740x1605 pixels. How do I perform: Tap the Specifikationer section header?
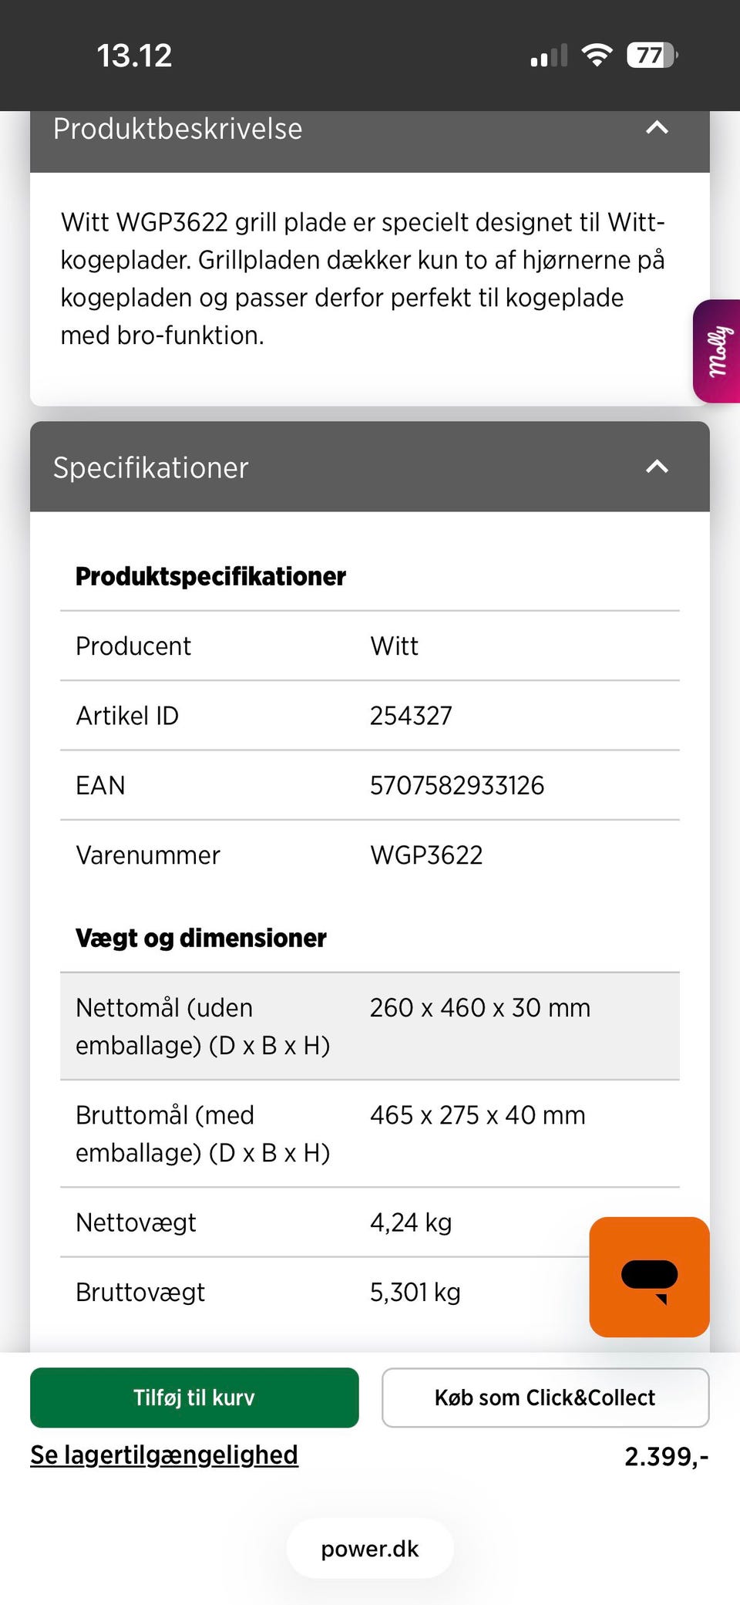click(151, 467)
